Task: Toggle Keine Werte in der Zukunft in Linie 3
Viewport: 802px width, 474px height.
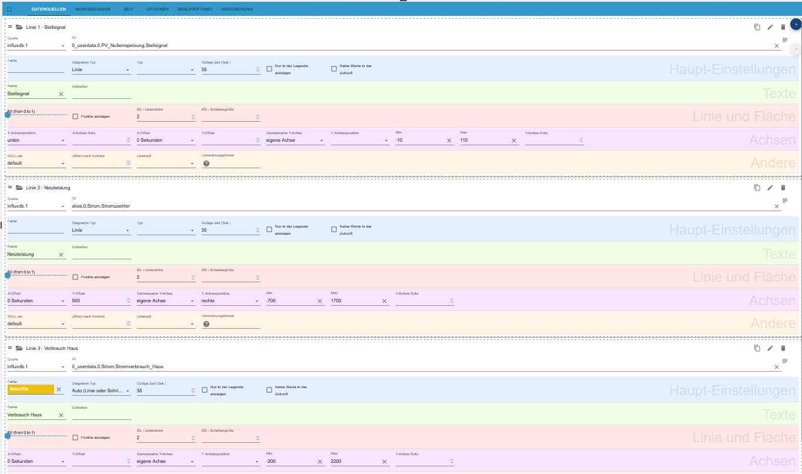Action: coord(269,390)
